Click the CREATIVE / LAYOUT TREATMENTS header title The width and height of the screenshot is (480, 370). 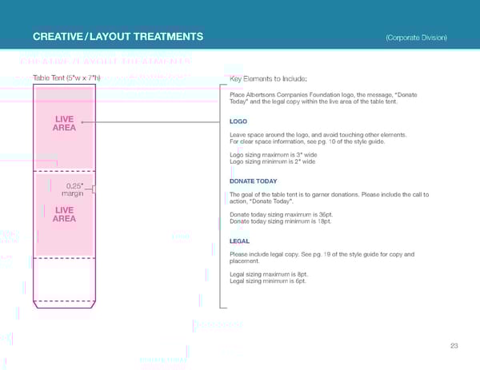coord(118,37)
